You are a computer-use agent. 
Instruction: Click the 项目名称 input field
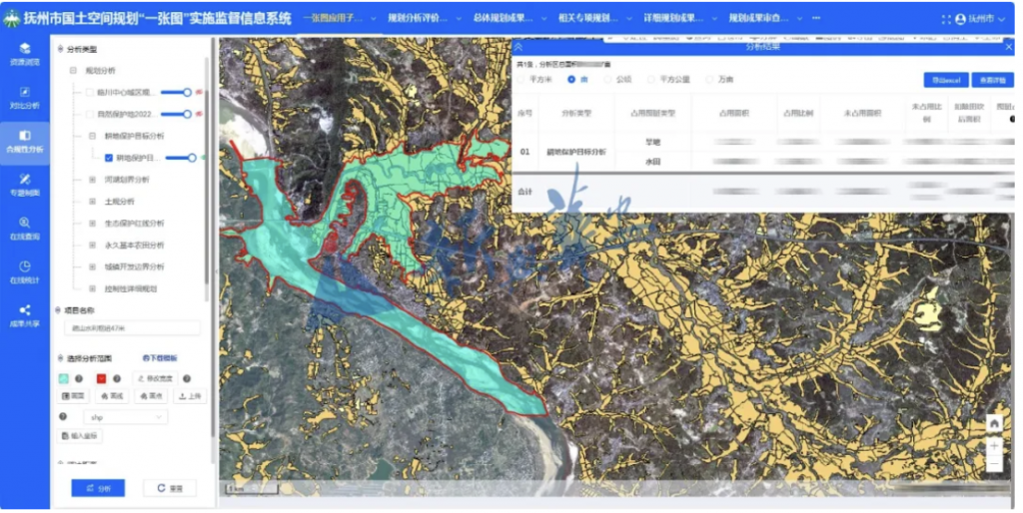coord(130,327)
